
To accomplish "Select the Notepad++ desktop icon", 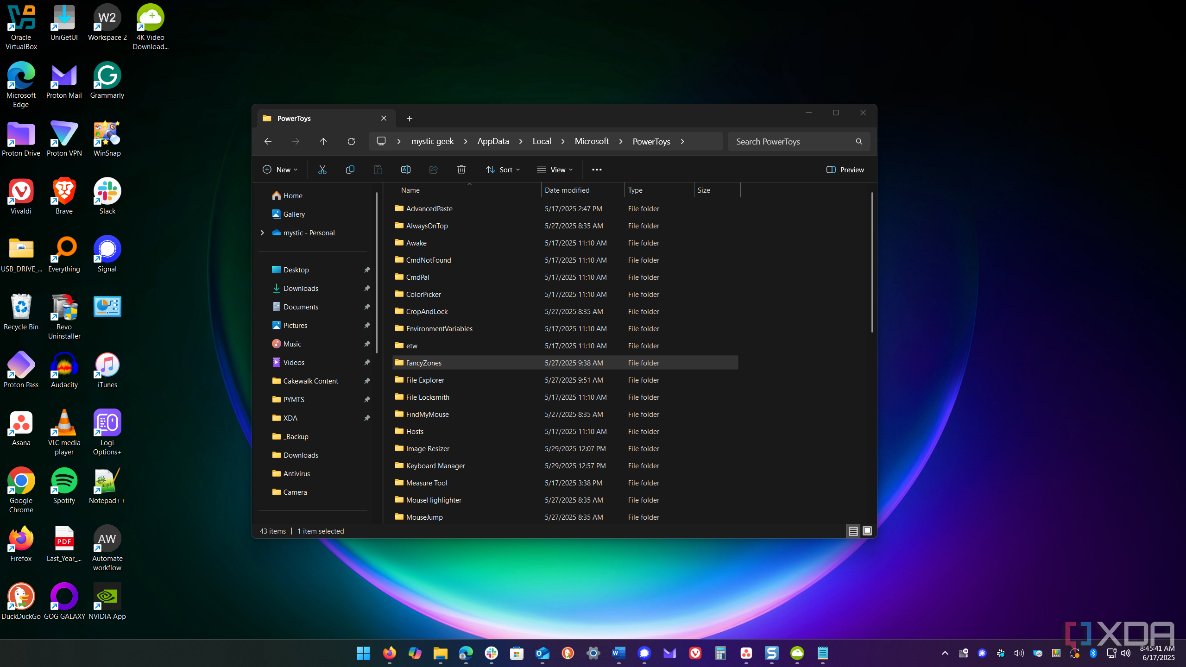I will (107, 485).
